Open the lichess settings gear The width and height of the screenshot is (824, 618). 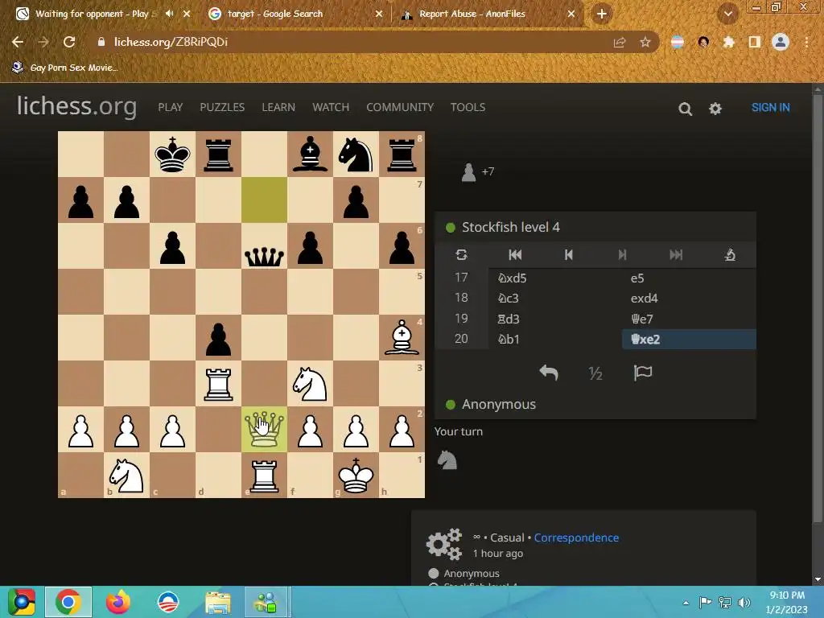(x=715, y=109)
